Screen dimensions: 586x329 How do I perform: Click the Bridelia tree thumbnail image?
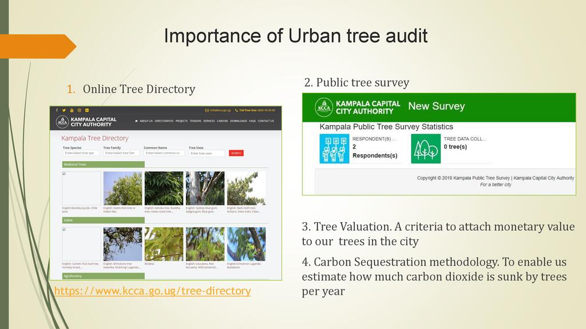(164, 244)
